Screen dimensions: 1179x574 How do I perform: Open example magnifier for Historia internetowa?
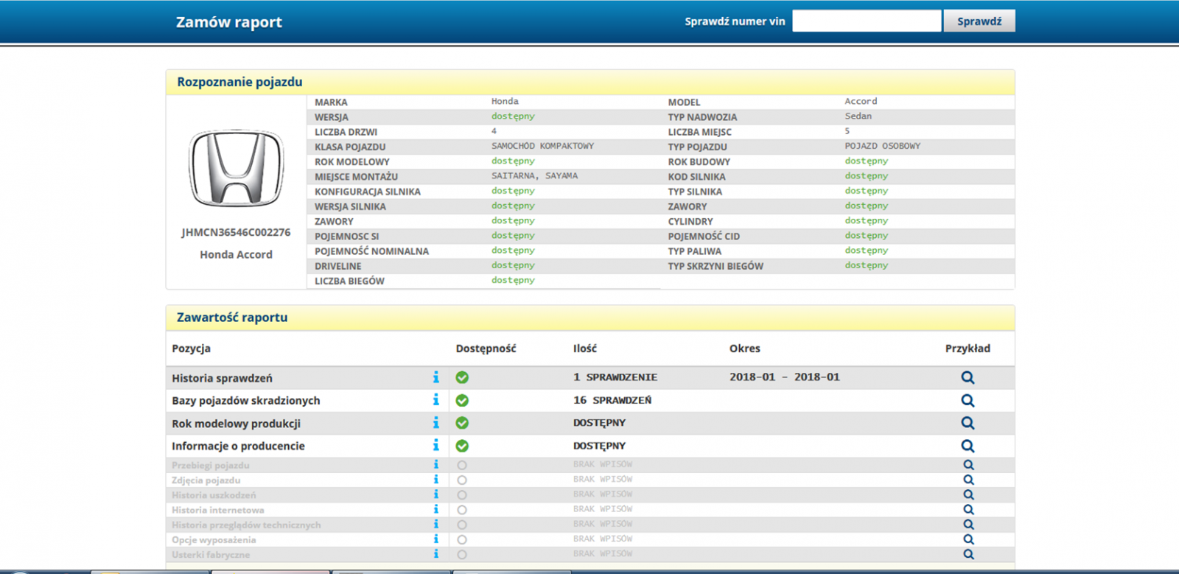click(x=968, y=509)
